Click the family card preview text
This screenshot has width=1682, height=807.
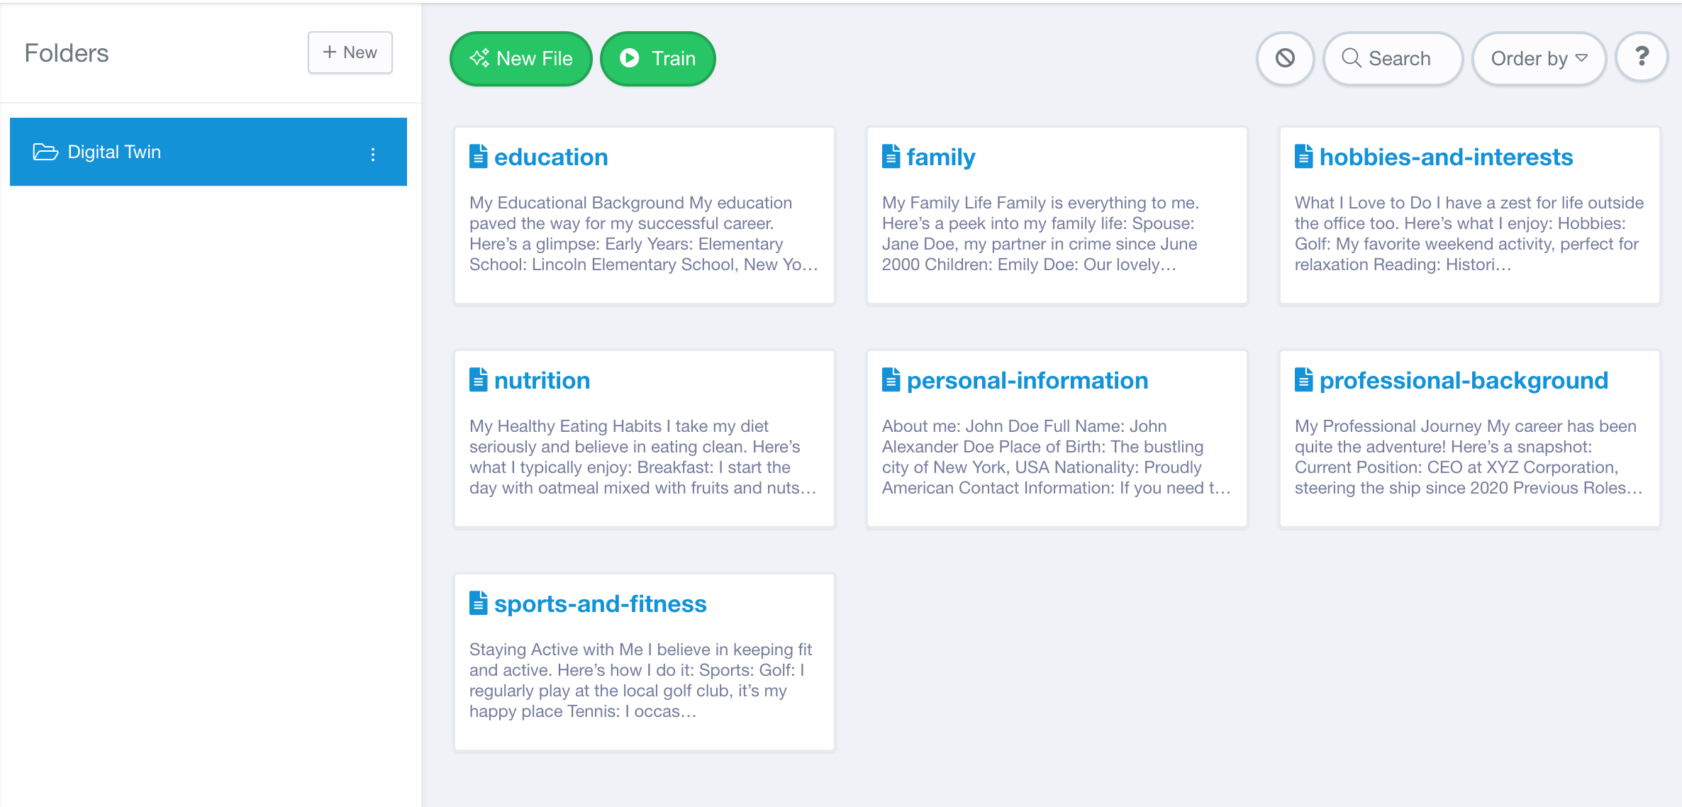coord(1040,233)
